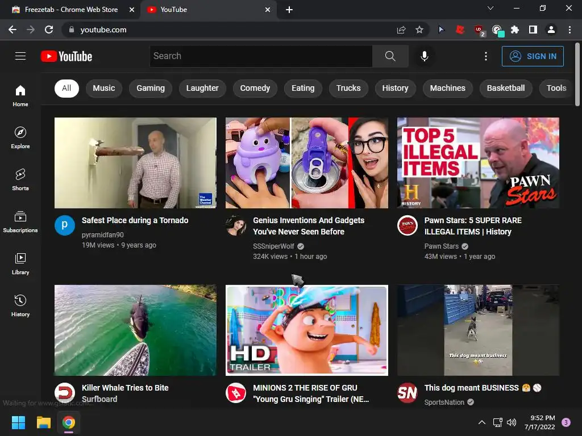Open Explore in sidebar
This screenshot has width=582, height=436.
[20, 137]
